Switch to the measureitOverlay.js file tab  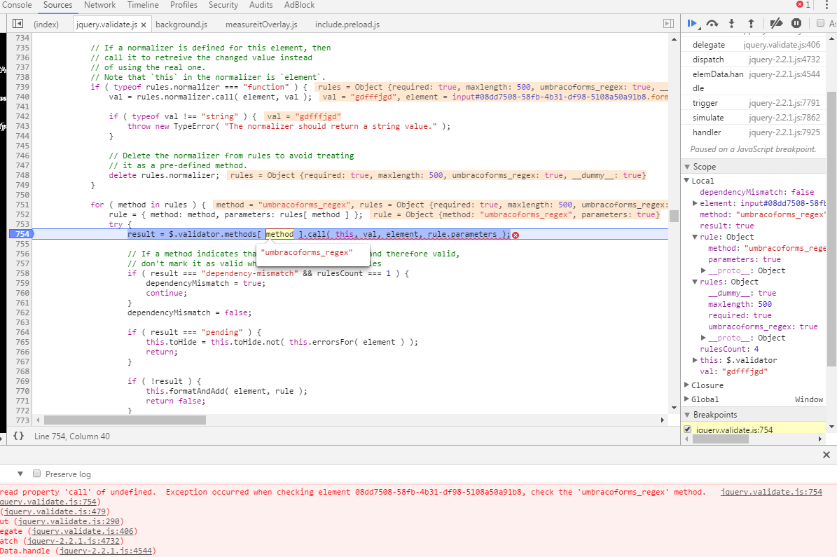261,25
